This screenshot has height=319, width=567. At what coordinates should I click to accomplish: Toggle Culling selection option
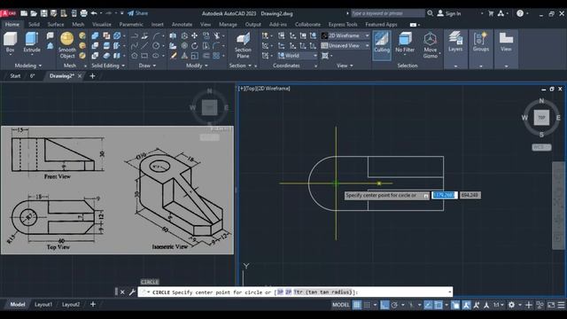(x=382, y=44)
